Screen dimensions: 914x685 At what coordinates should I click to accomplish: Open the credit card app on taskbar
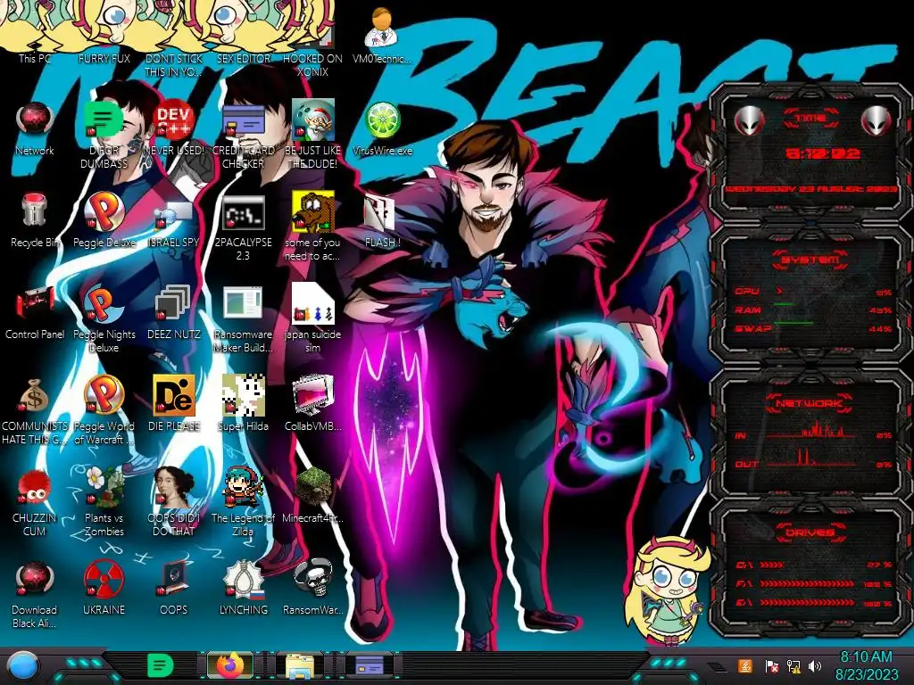pos(370,665)
